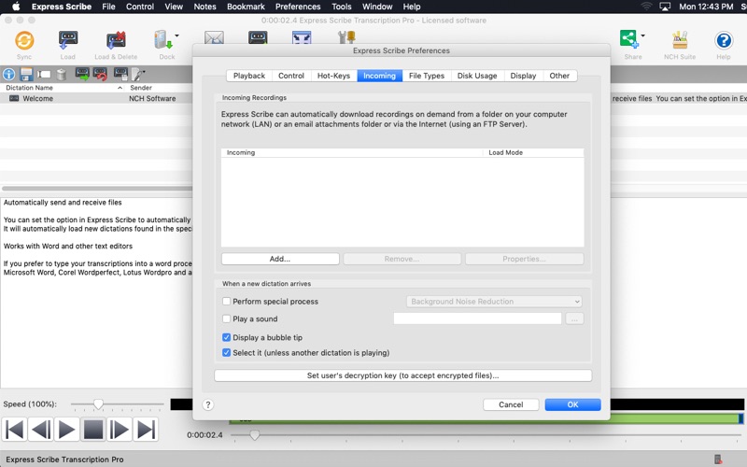Click the Load & Delete icon
The image size is (747, 467).
(116, 40)
